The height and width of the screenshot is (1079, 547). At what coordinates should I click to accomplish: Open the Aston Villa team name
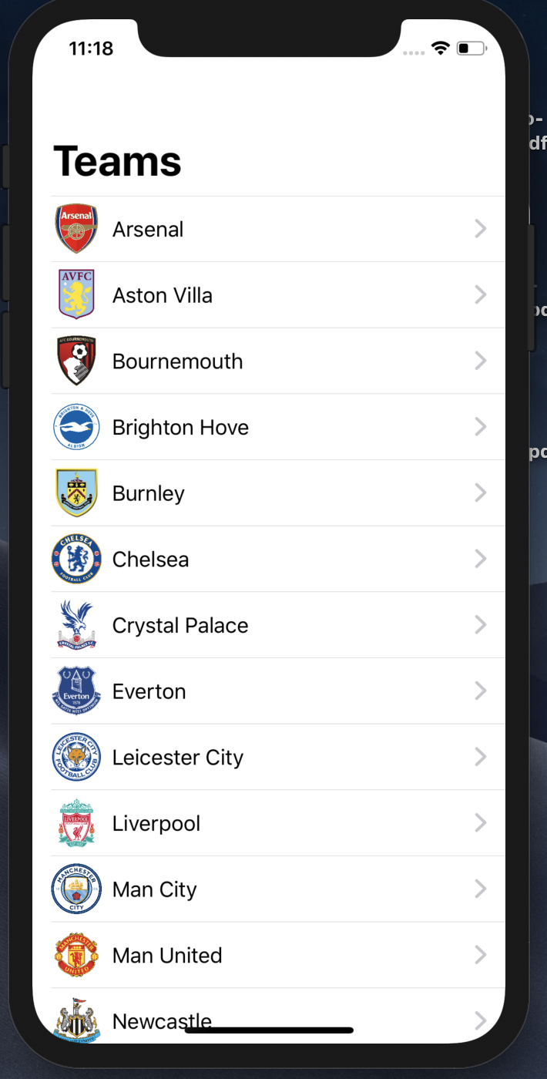pyautogui.click(x=163, y=295)
